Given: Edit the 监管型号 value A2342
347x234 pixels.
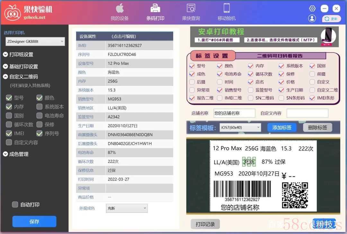Looking at the screenshot, I should pyautogui.click(x=139, y=117).
